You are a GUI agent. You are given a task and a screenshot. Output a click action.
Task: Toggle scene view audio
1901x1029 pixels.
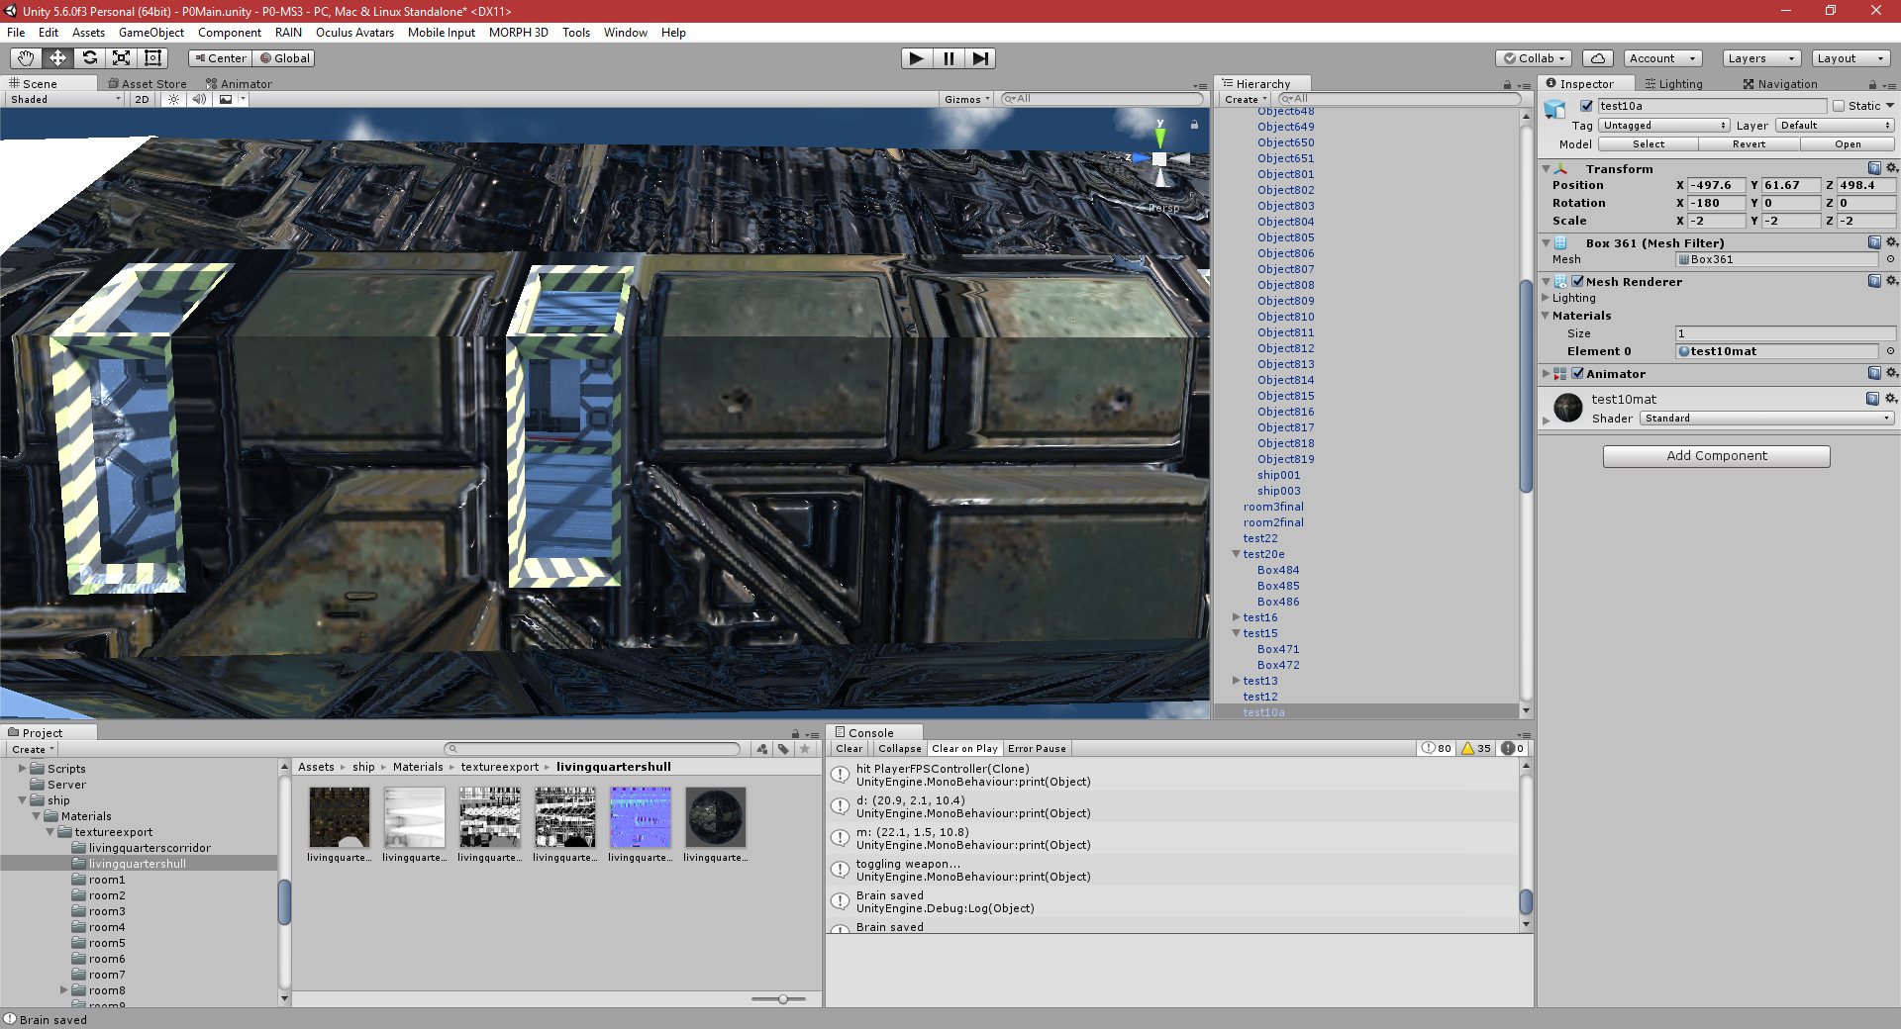[200, 99]
